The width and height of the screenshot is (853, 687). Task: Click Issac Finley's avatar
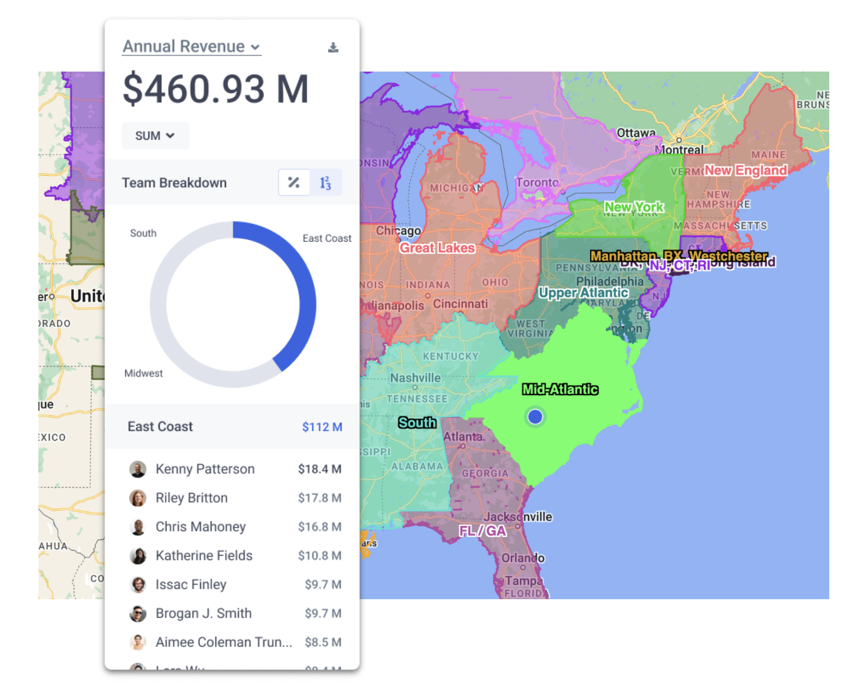(x=138, y=585)
